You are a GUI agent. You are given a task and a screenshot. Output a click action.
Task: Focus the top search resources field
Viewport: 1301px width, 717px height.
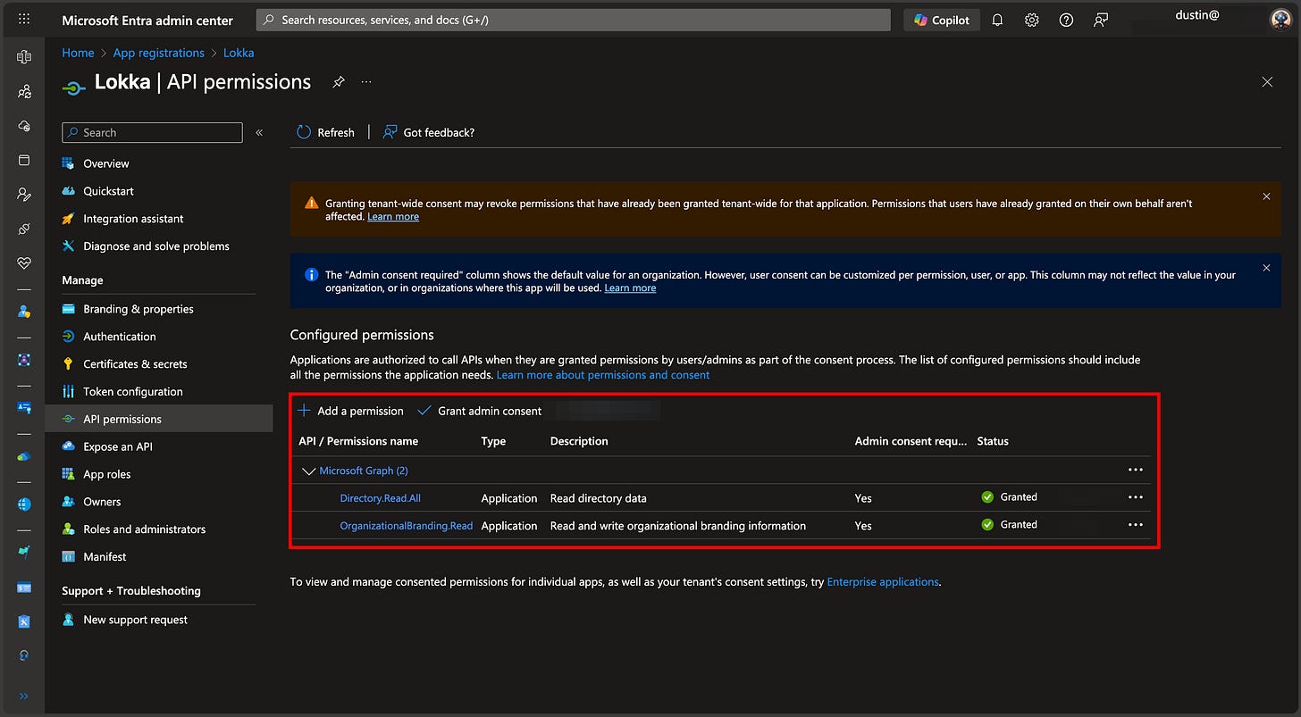click(573, 20)
